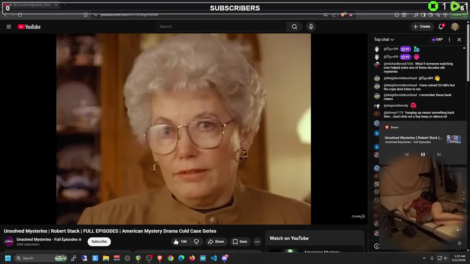Click the chat info icon
Viewport: 470px width, 264px height.
click(376, 246)
